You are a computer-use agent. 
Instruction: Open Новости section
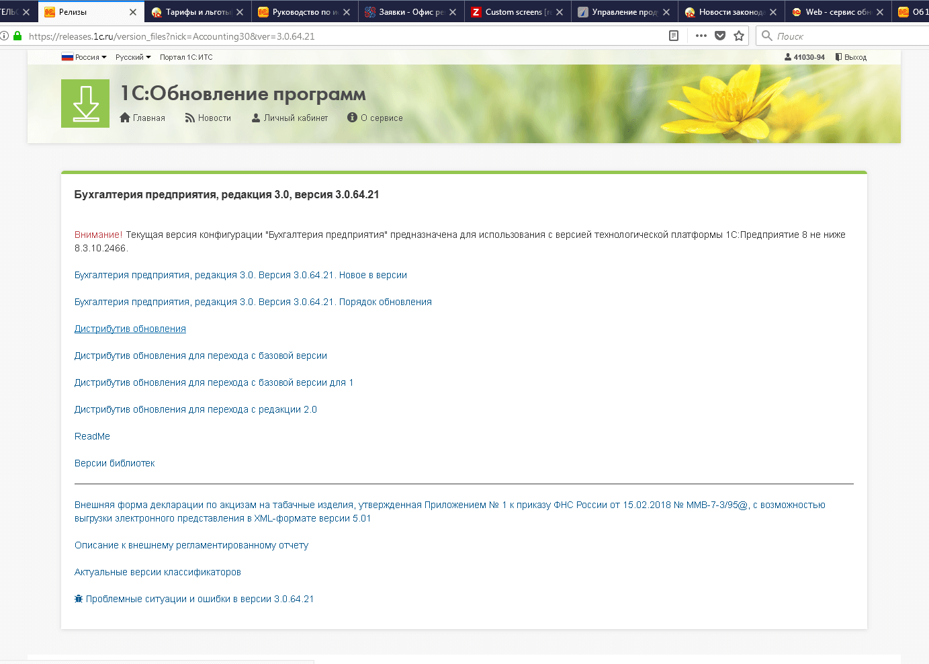tap(208, 118)
